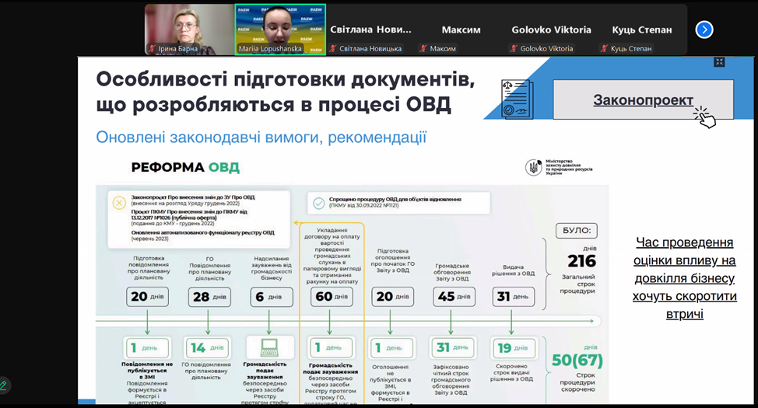
Task: Click the green '31 день' box above 'Зафіксовано чіткий строк'
Action: (x=452, y=347)
